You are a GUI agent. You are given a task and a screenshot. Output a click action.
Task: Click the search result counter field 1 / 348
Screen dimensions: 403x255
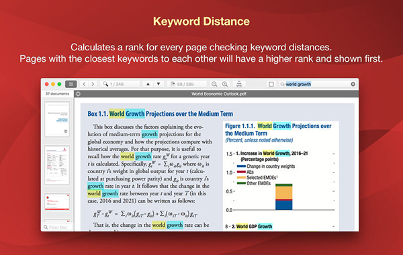120,84
